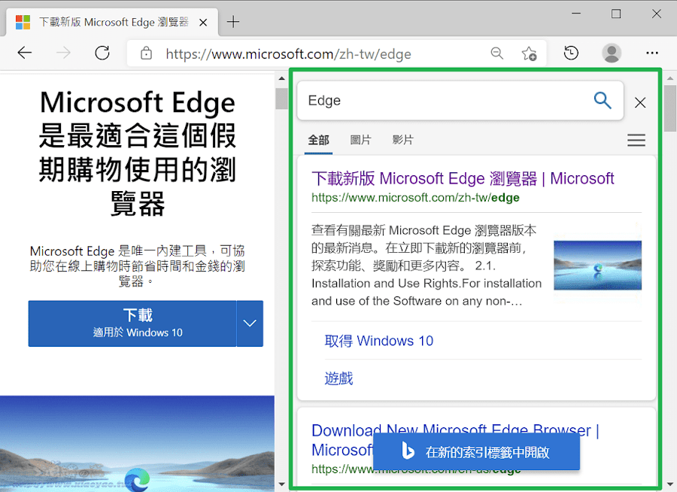Click the sidebar scrollbar thumb at right
The width and height of the screenshot is (677, 492).
(670, 108)
